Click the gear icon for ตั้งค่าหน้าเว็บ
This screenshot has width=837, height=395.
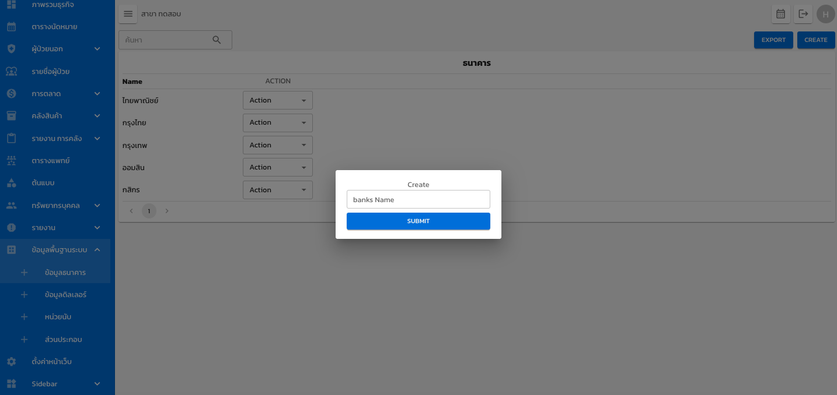click(11, 362)
